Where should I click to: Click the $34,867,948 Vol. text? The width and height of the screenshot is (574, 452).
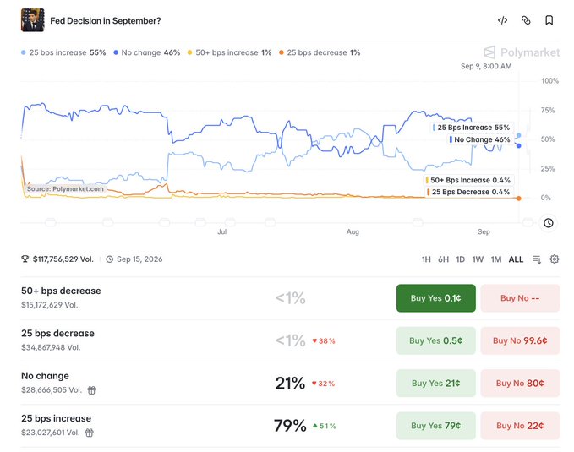[51, 347]
